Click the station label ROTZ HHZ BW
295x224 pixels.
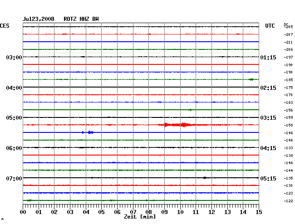click(81, 19)
